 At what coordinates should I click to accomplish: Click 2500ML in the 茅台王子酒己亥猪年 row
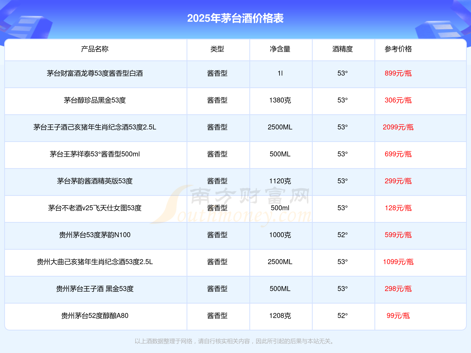(x=280, y=127)
